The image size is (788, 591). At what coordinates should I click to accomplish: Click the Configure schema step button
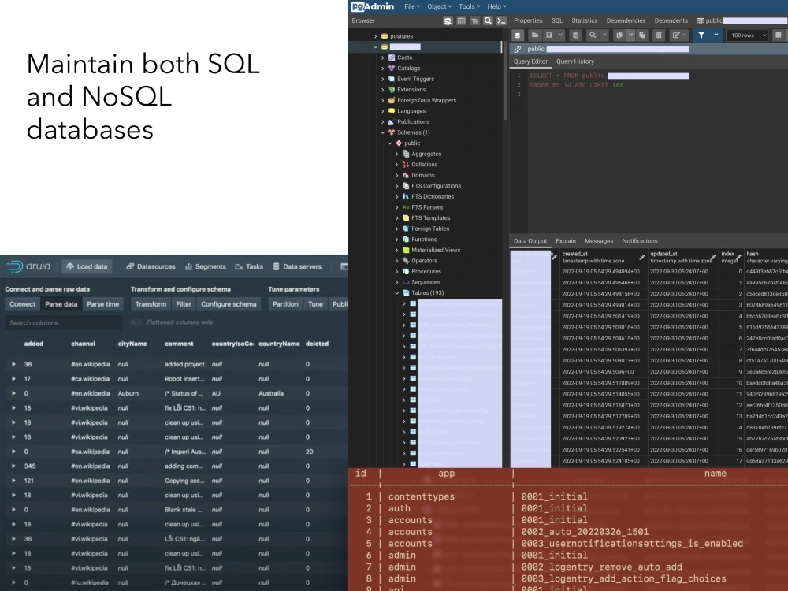click(229, 304)
